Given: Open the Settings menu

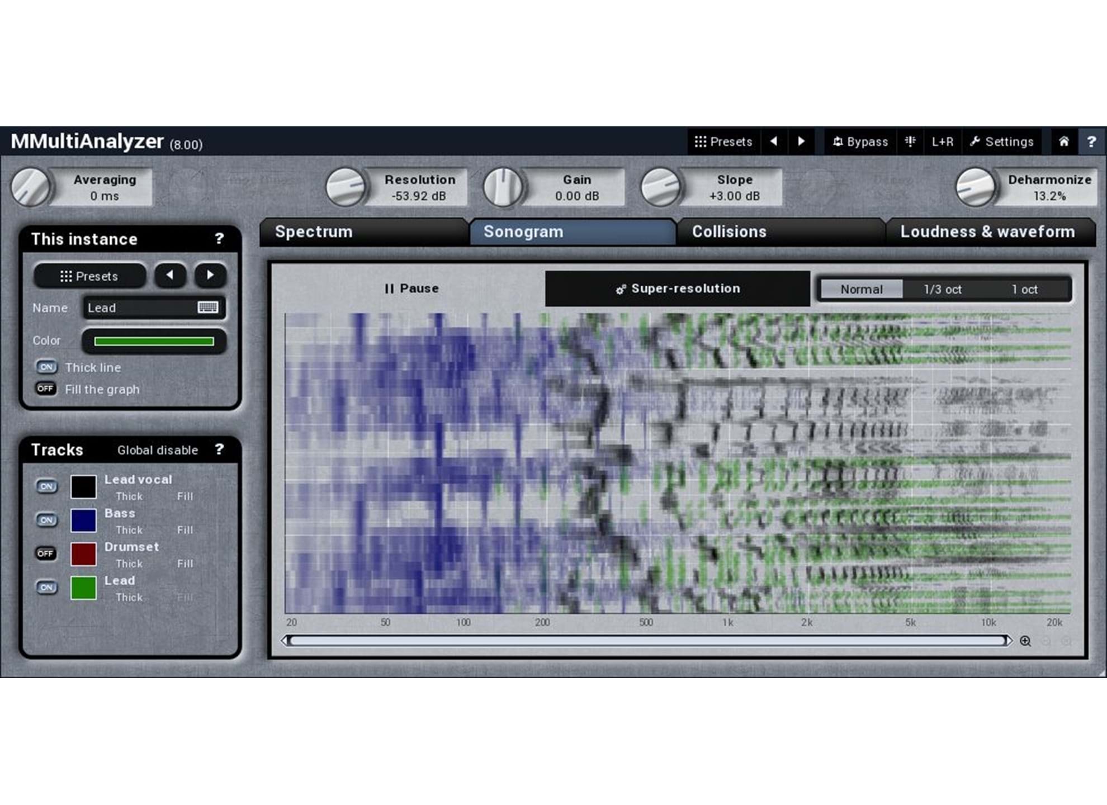Looking at the screenshot, I should [x=1002, y=141].
